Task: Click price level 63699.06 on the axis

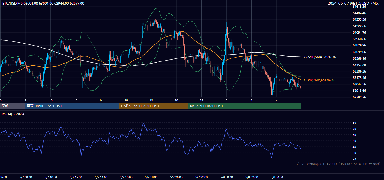Action: click(x=359, y=52)
